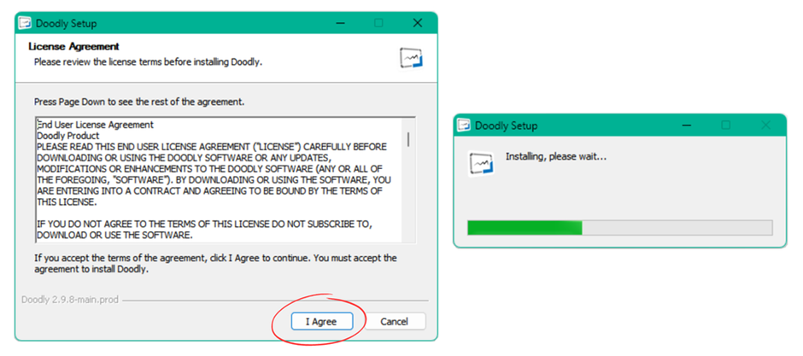Image resolution: width=803 pixels, height=356 pixels.
Task: Click the License Agreement heading
Action: click(x=74, y=46)
